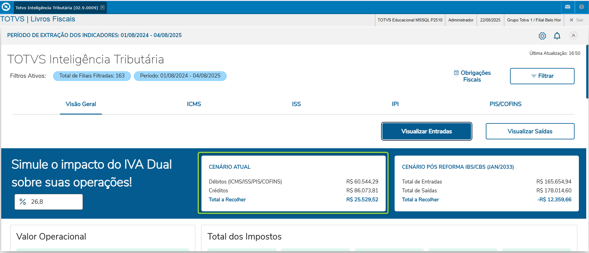
Task: Open the notifications bell
Action: (557, 36)
